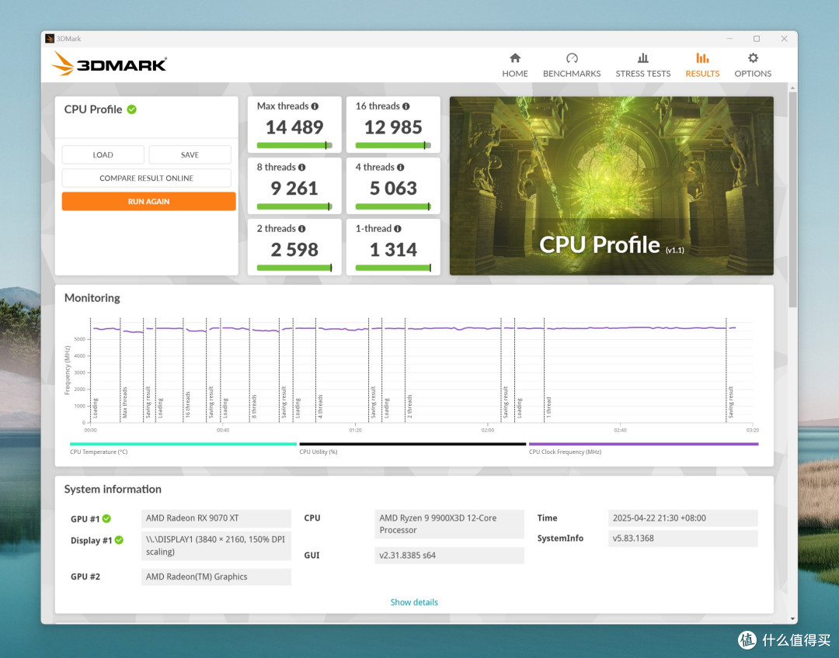Click GPU #1 green checkmark icon
Viewport: 839px width, 658px height.
(106, 518)
